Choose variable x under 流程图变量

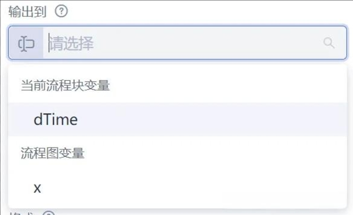pyautogui.click(x=37, y=188)
